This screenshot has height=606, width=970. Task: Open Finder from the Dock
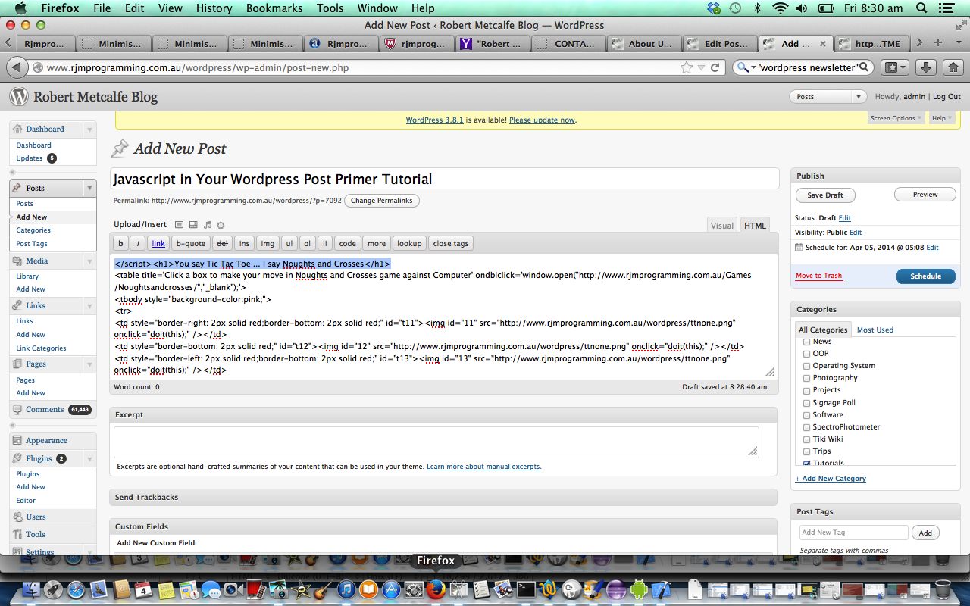(30, 590)
